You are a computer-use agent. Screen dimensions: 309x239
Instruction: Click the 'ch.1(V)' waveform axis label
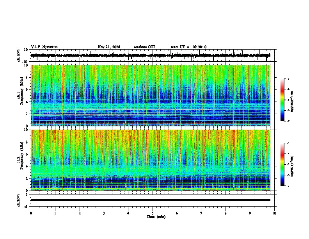[18, 55]
